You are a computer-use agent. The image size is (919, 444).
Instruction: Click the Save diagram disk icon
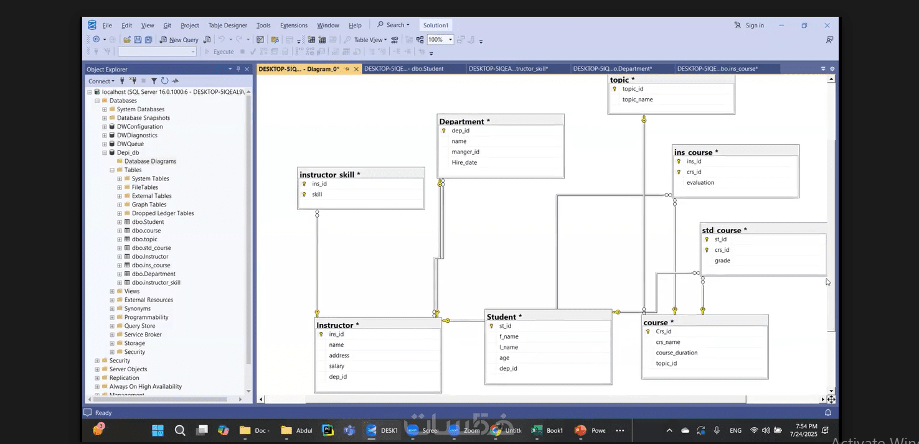tap(138, 40)
